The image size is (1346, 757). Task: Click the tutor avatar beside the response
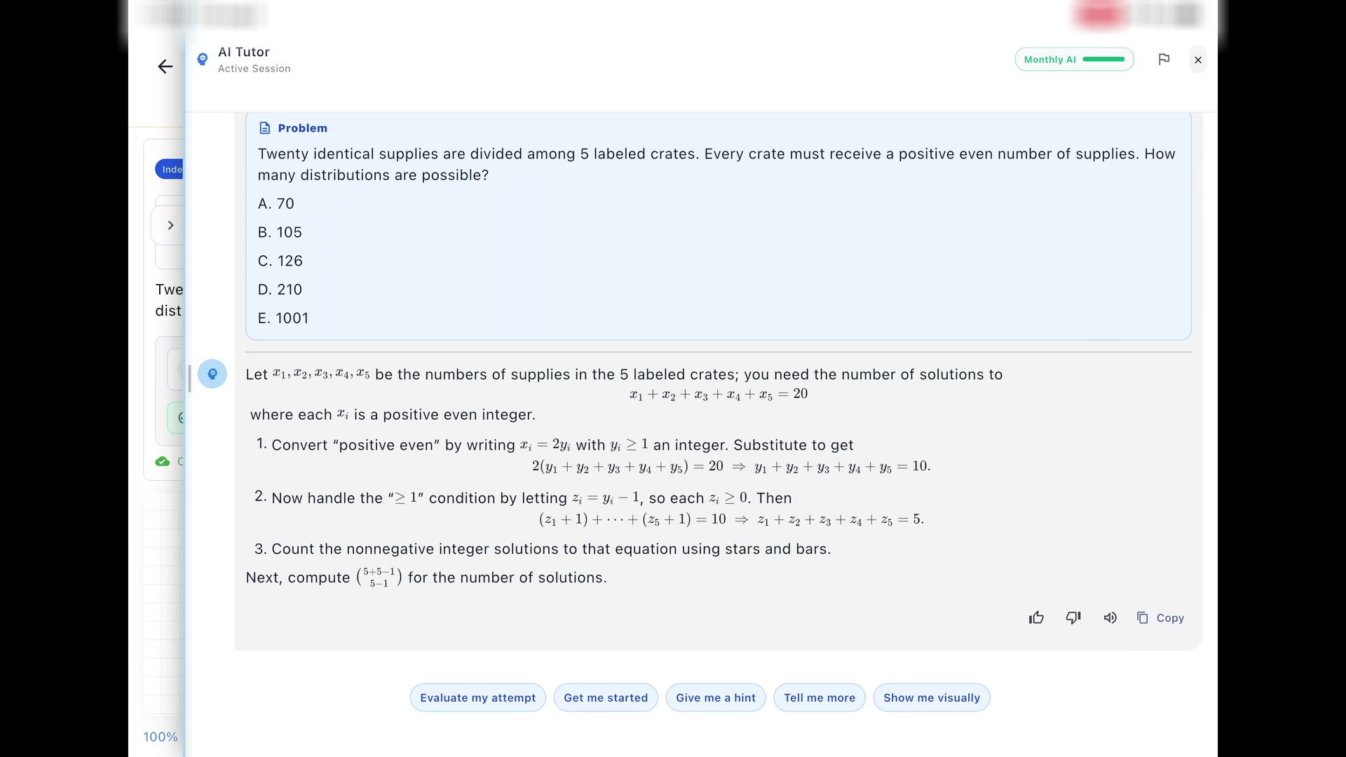tap(212, 374)
